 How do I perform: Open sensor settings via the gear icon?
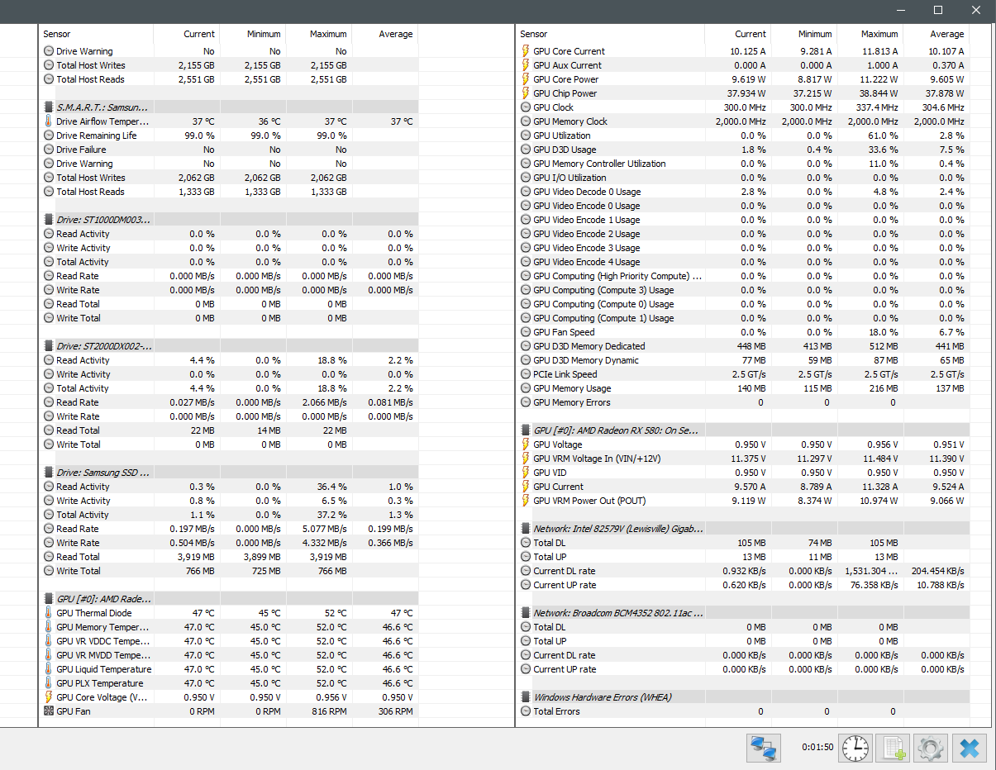[931, 749]
